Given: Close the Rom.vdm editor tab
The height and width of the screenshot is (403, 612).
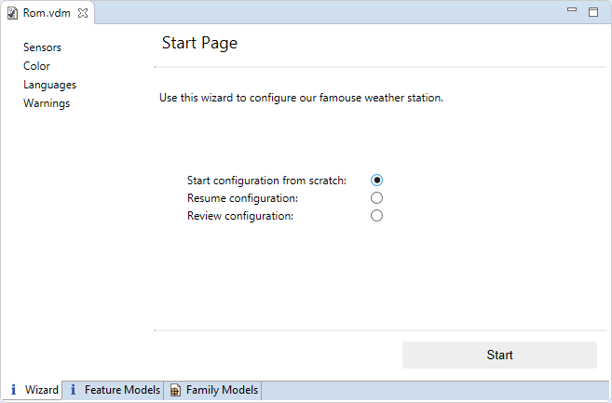Looking at the screenshot, I should (x=81, y=13).
